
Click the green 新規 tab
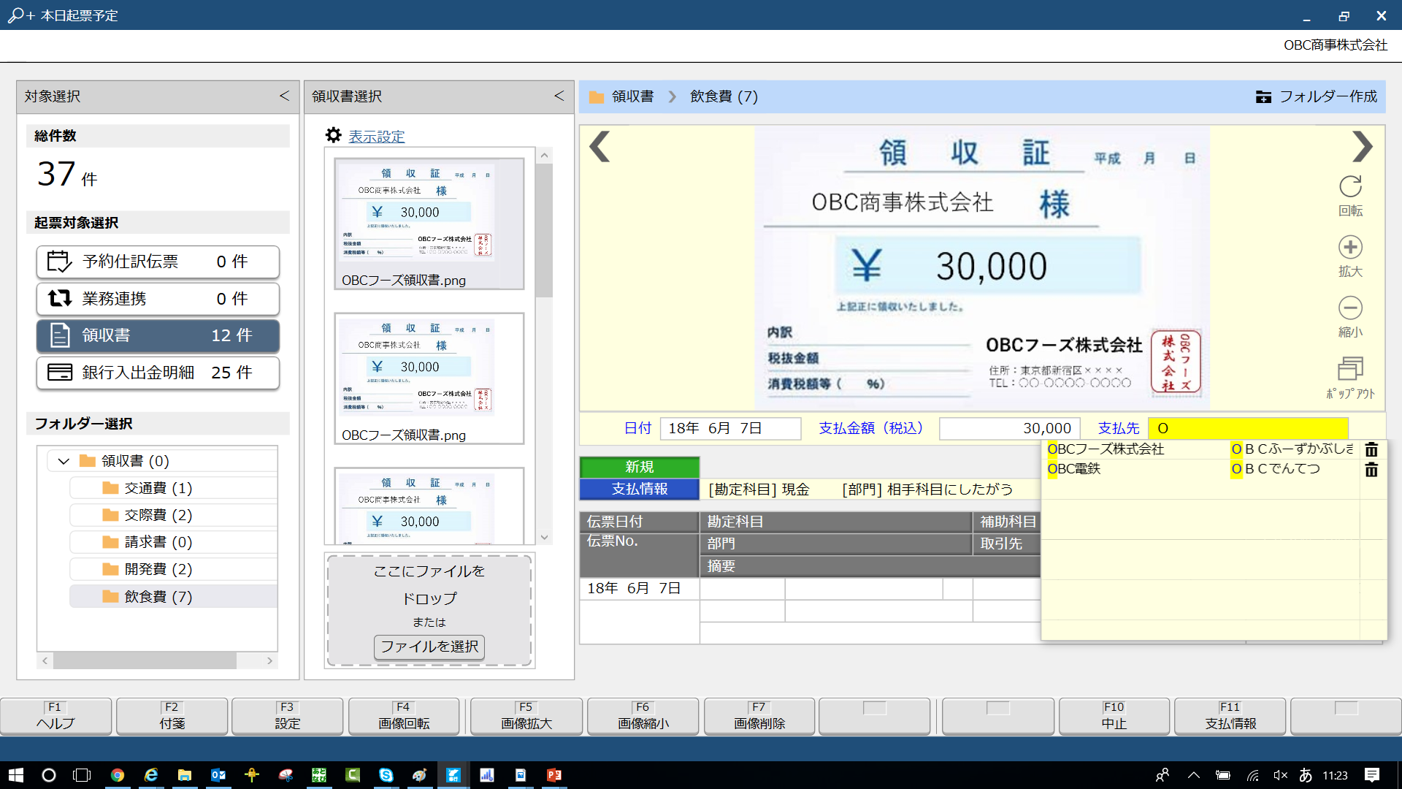click(640, 467)
